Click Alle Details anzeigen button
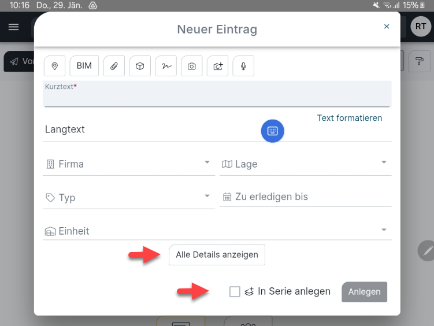 217,255
